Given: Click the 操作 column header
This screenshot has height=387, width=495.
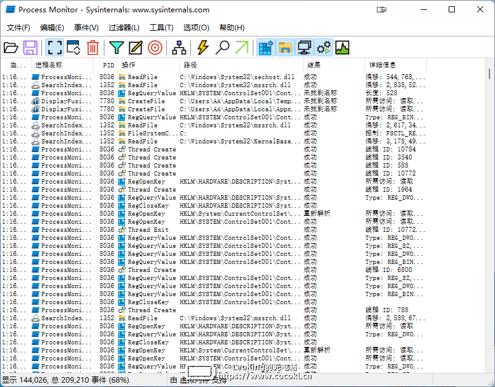Looking at the screenshot, I should pos(148,65).
